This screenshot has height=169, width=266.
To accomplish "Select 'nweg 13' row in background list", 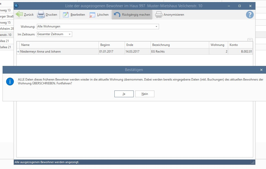I will coord(7,10).
